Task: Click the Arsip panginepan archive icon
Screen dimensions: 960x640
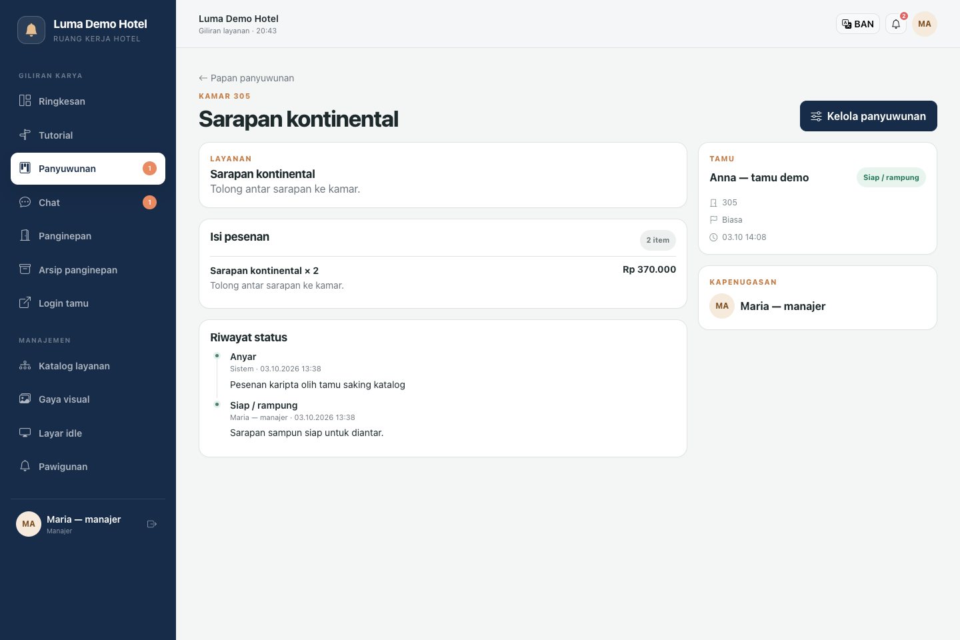Action: 25,269
